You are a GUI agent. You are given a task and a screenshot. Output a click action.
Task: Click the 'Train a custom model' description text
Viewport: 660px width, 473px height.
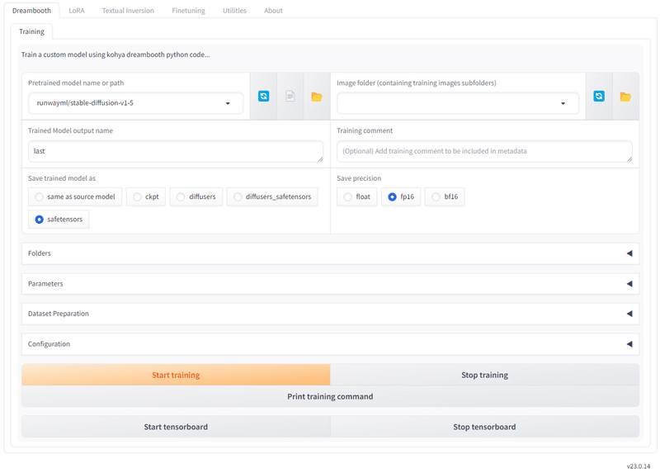coord(115,54)
